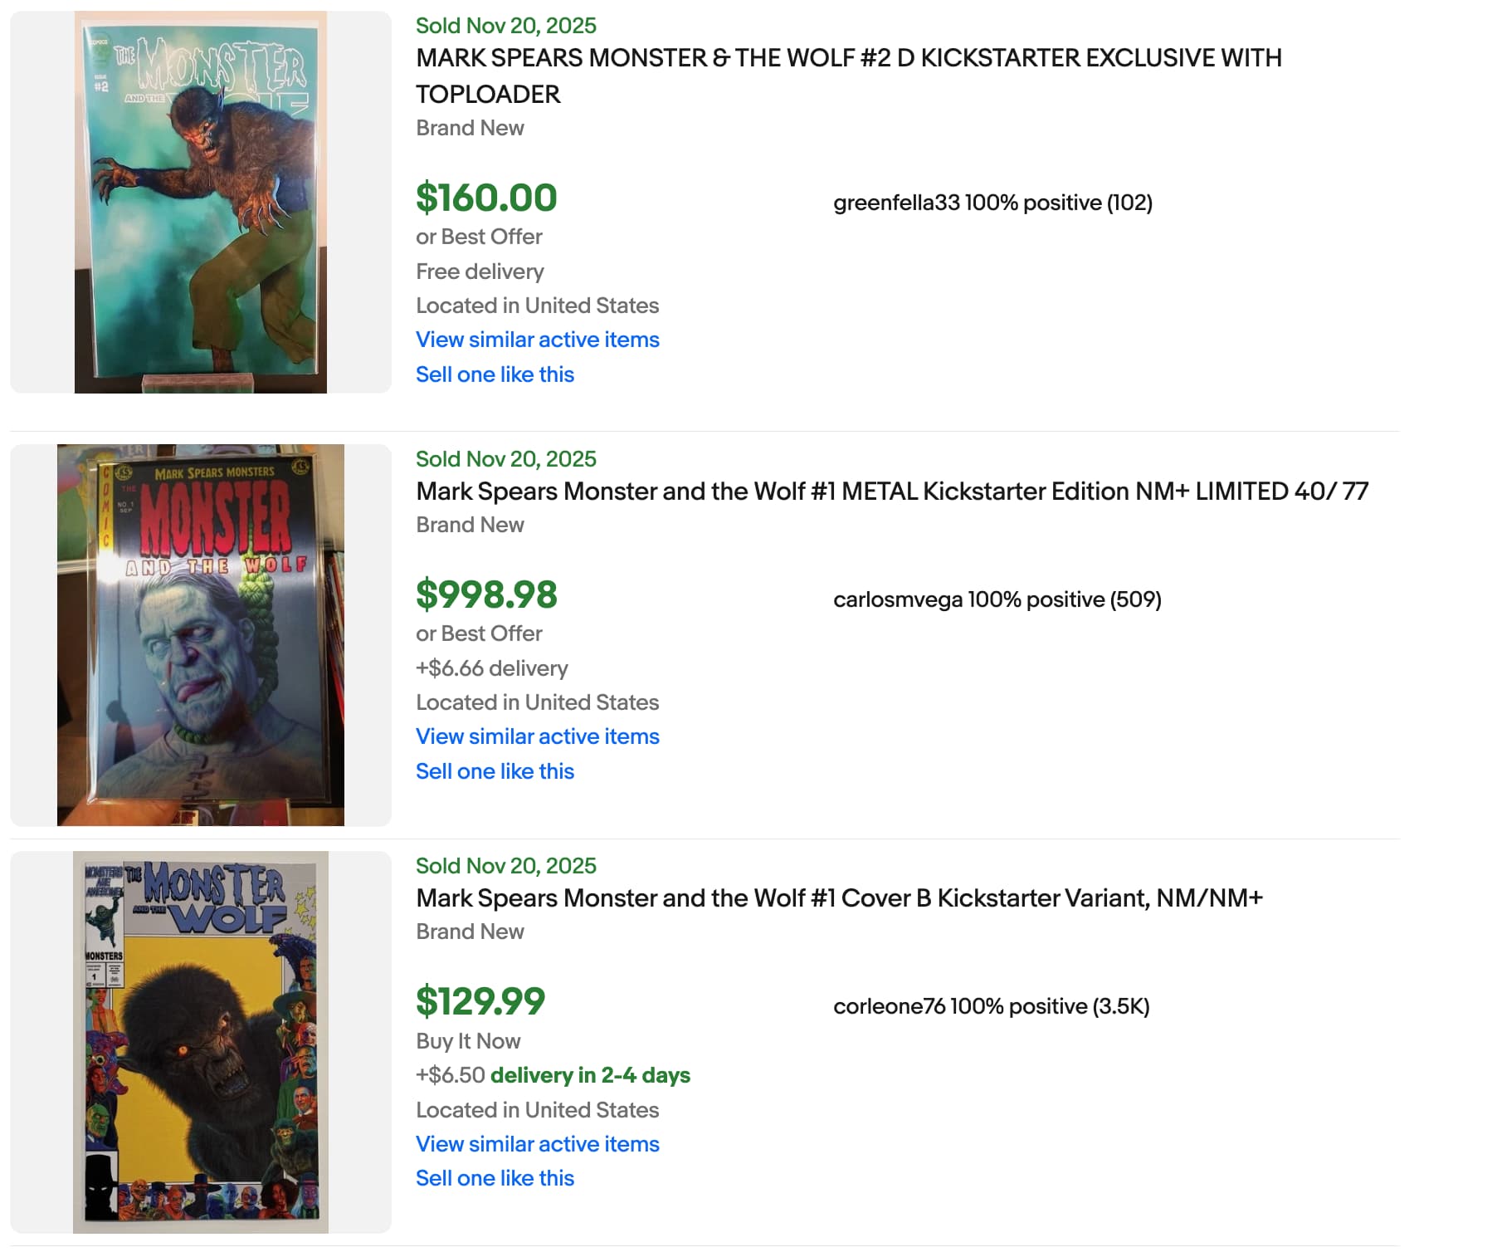View similar active items for the $998.98 listing

[x=537, y=736]
